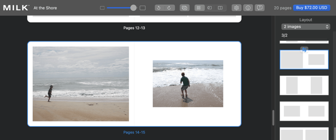Undo the last action
The height and width of the screenshot is (140, 336).
point(159,8)
